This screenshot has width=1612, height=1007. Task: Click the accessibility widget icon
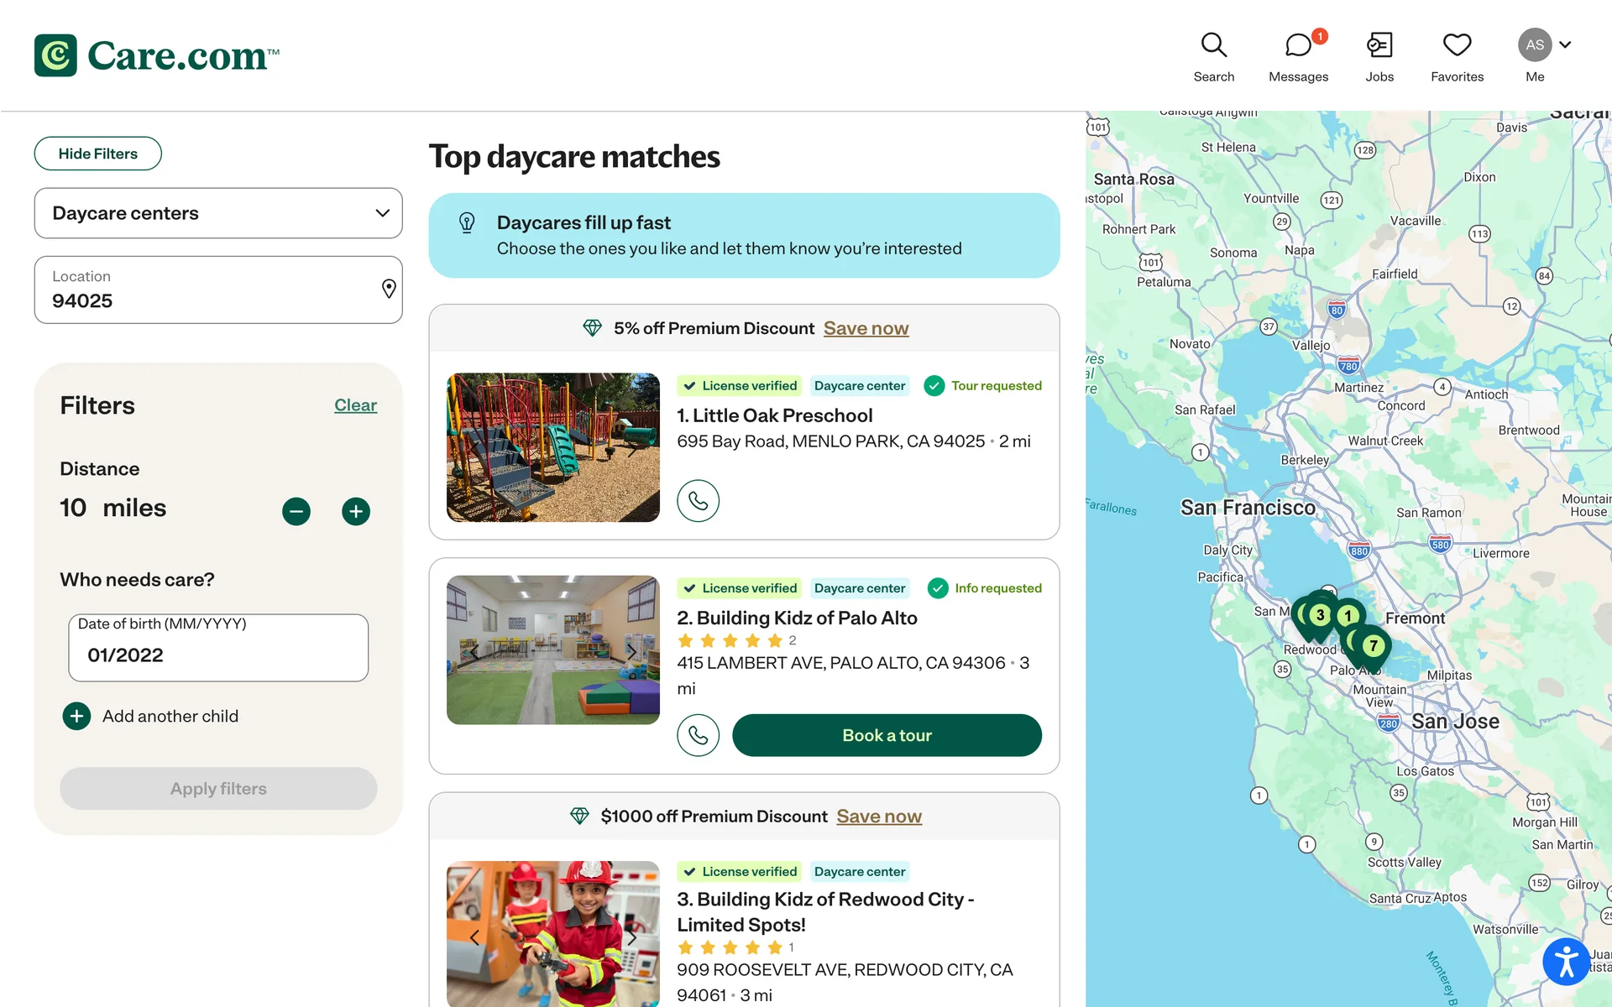[x=1566, y=961]
